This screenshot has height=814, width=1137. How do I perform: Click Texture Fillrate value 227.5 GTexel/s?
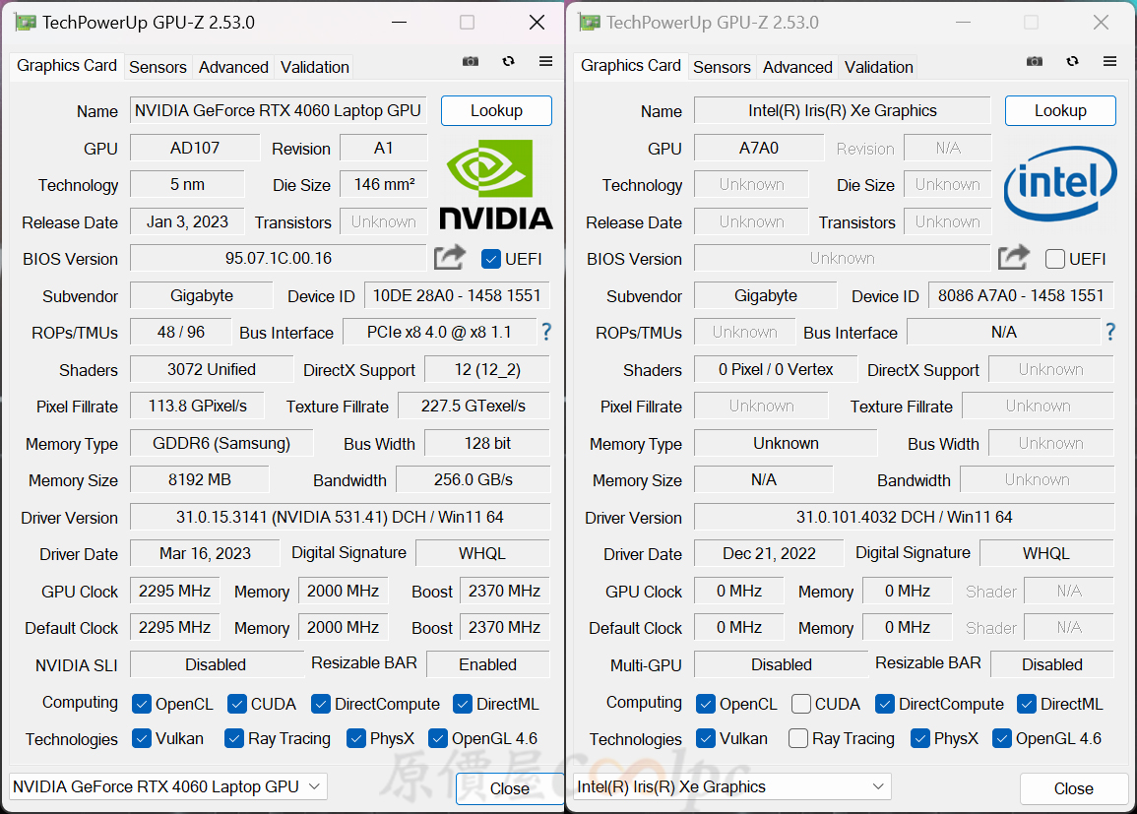click(474, 406)
